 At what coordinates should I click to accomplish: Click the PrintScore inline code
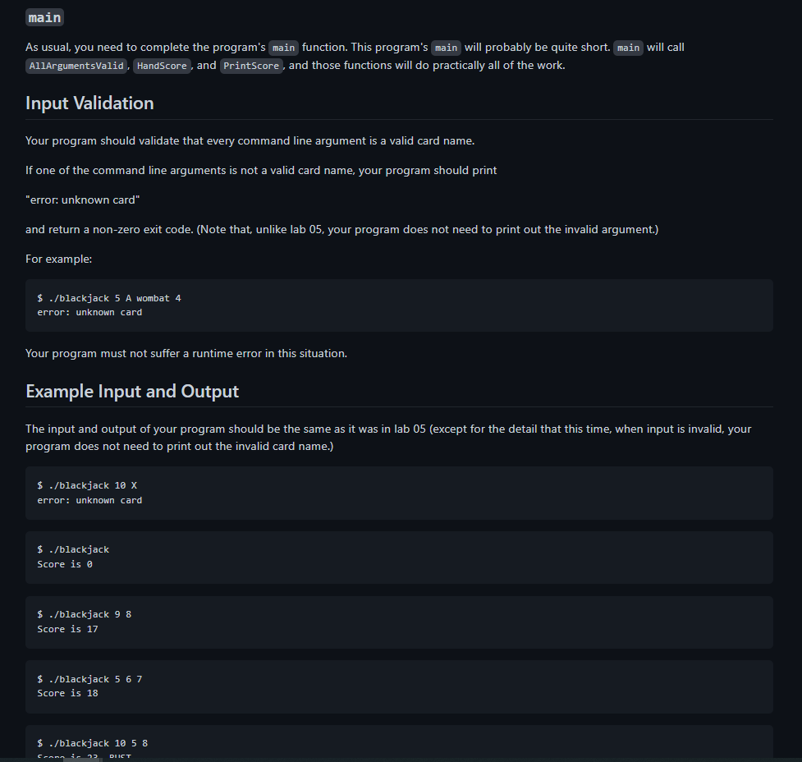click(251, 66)
